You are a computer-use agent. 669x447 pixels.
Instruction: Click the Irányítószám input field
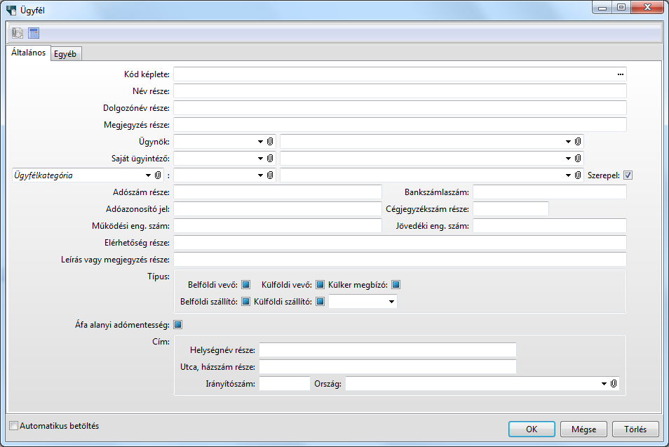coord(285,383)
